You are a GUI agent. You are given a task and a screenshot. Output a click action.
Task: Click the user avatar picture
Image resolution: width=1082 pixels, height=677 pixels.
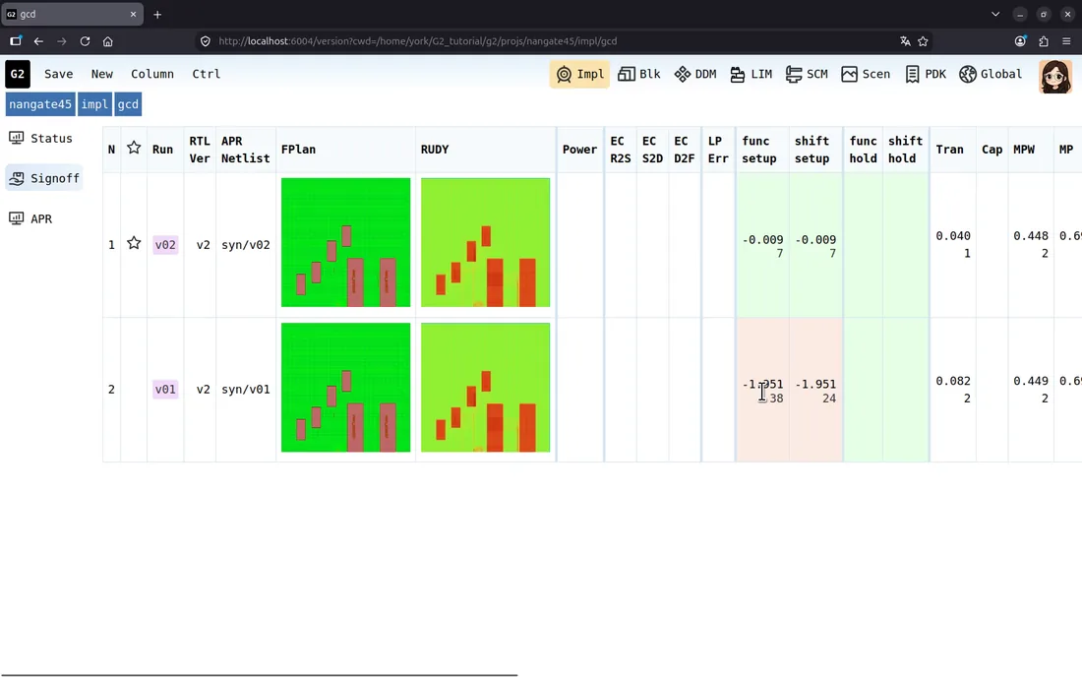[1055, 76]
